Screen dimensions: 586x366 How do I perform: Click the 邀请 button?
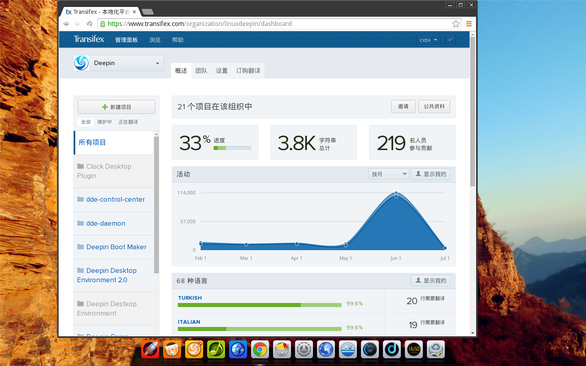[403, 107]
